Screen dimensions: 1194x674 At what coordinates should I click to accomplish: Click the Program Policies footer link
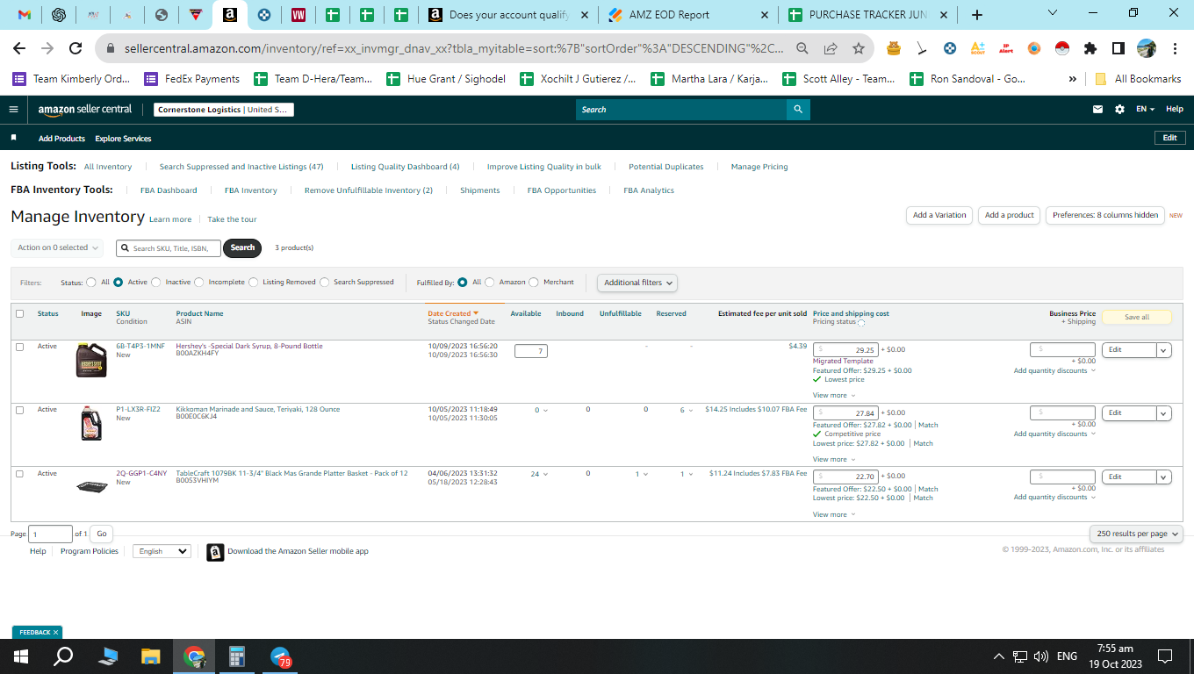(x=90, y=551)
